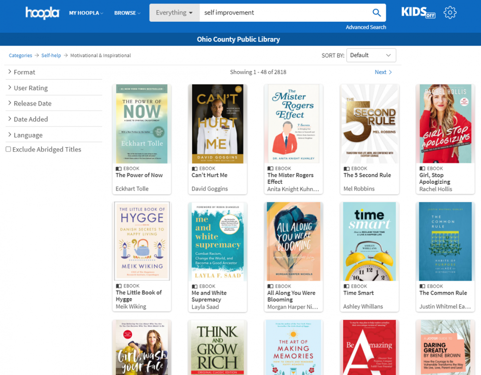Click author Mel Robbins
Image resolution: width=481 pixels, height=375 pixels.
tap(359, 189)
